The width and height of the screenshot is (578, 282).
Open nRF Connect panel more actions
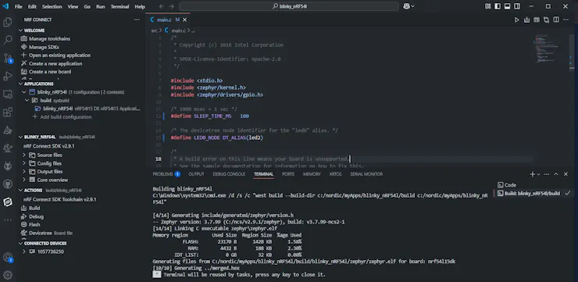coord(137,20)
